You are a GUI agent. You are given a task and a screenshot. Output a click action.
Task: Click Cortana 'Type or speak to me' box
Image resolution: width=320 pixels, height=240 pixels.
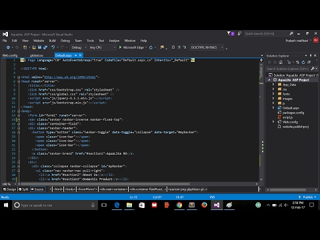click(55, 205)
